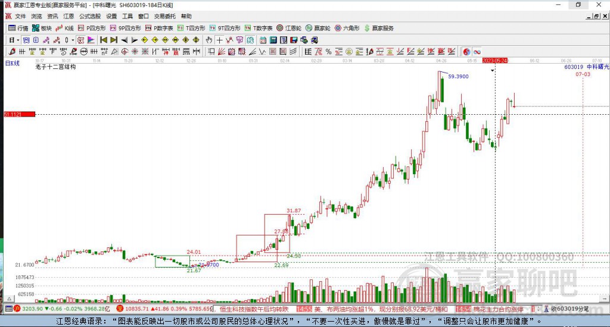Jump to first bar with skip-to-start icon

tap(104, 40)
